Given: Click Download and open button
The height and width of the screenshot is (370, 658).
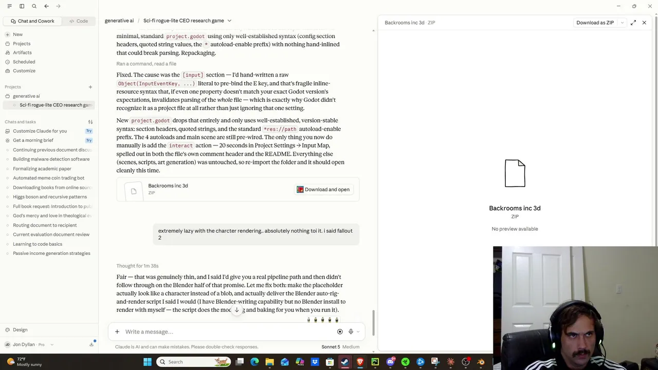Looking at the screenshot, I should click(x=323, y=190).
